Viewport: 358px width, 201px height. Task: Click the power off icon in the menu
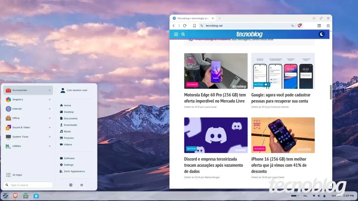click(x=82, y=185)
